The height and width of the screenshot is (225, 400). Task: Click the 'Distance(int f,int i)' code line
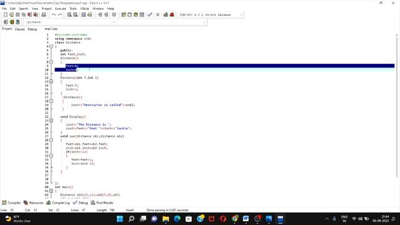79,77
